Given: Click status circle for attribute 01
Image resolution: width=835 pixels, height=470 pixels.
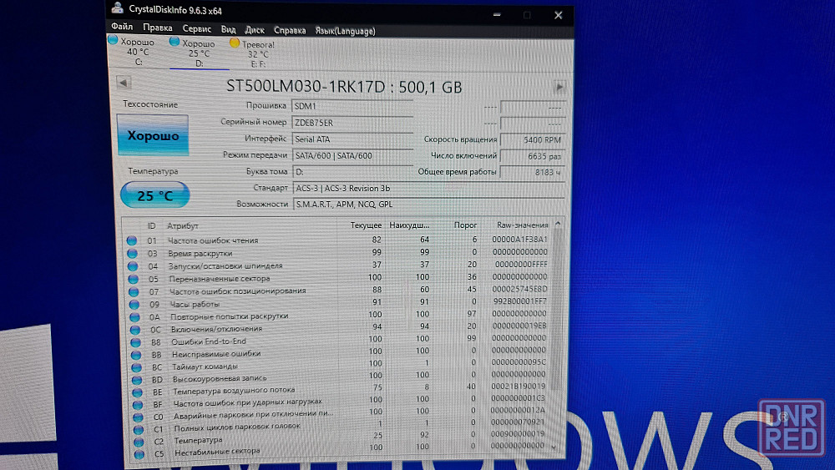Looking at the screenshot, I should tap(132, 240).
